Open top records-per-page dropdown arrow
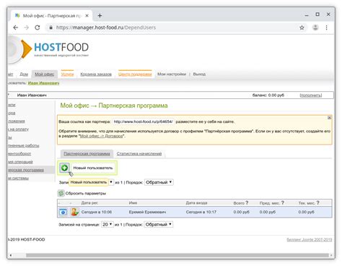 [x=111, y=182]
